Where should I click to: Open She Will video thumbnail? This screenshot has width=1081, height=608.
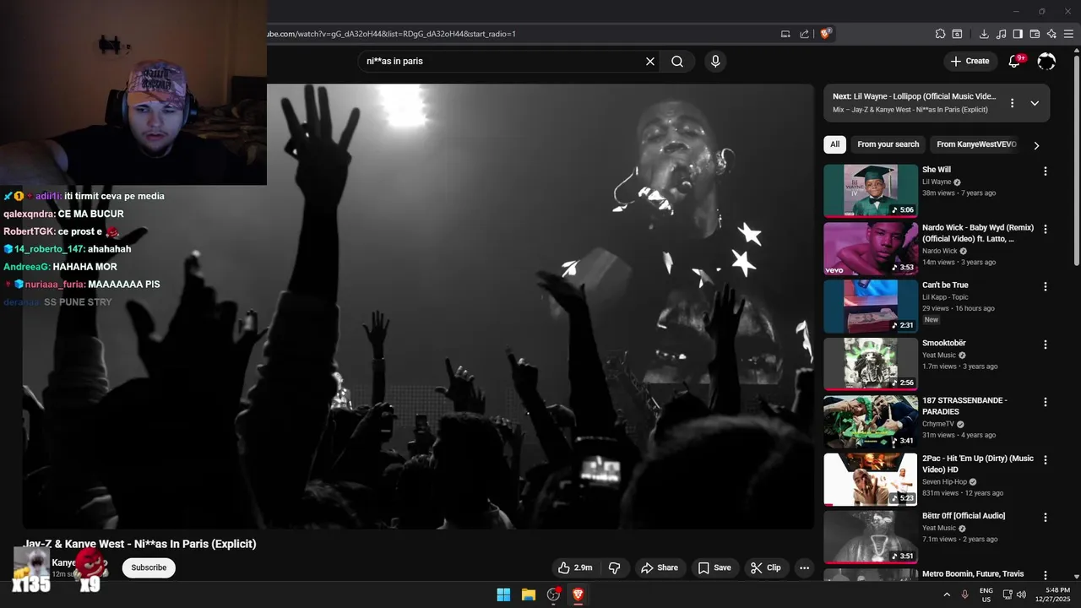pyautogui.click(x=871, y=191)
